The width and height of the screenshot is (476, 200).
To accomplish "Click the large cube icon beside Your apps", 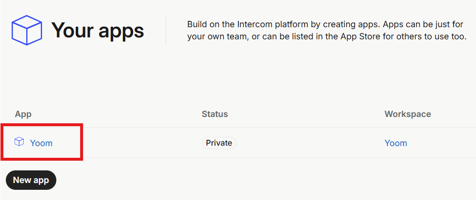I will click(27, 30).
